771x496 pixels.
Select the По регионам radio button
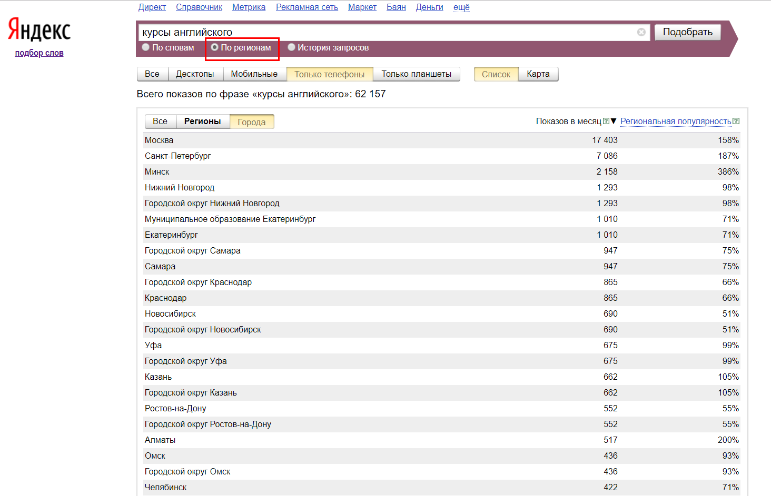pyautogui.click(x=214, y=47)
